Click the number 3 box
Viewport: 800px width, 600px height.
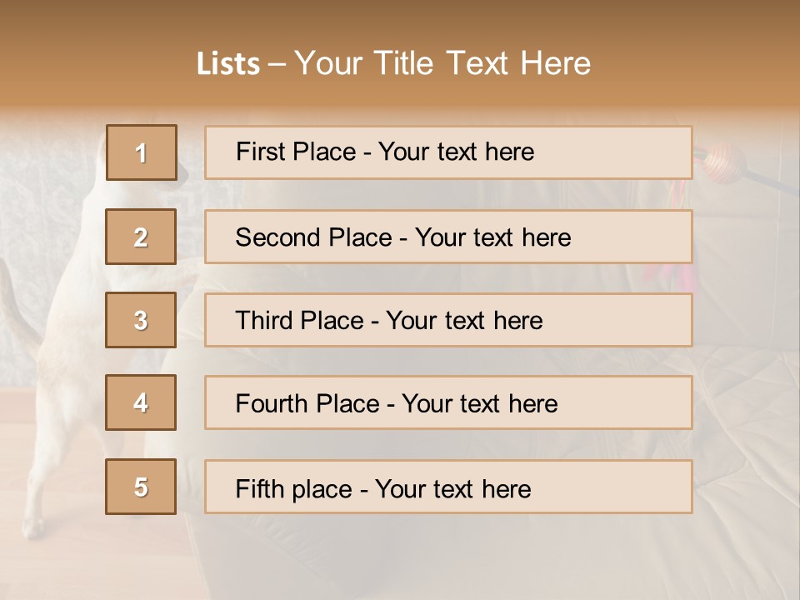(141, 320)
